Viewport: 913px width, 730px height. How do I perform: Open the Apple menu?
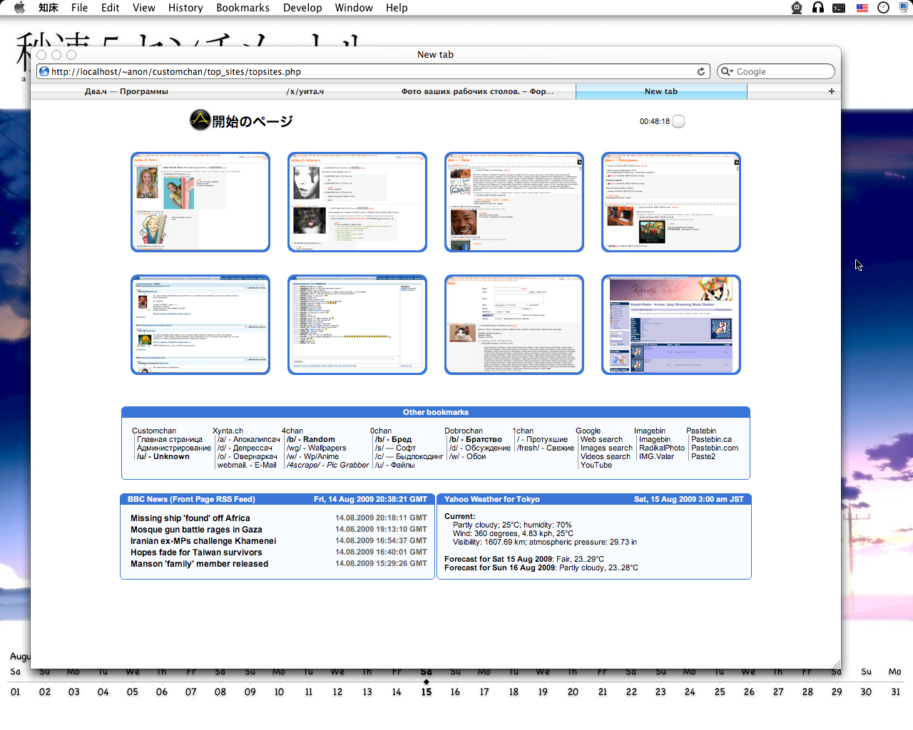[x=19, y=8]
